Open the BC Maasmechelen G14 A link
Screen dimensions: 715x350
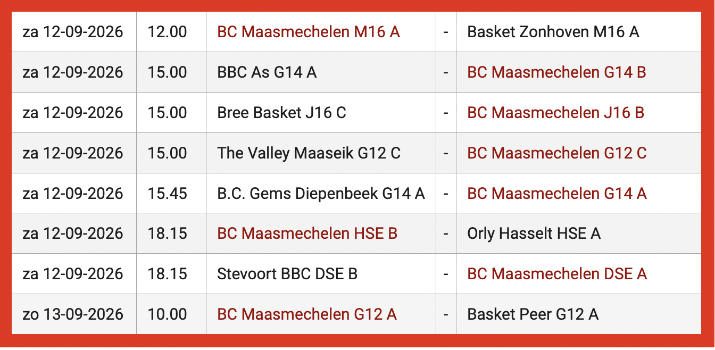556,194
